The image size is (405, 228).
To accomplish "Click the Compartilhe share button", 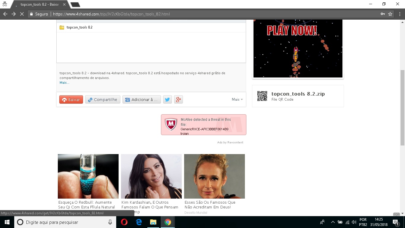I will [x=103, y=99].
